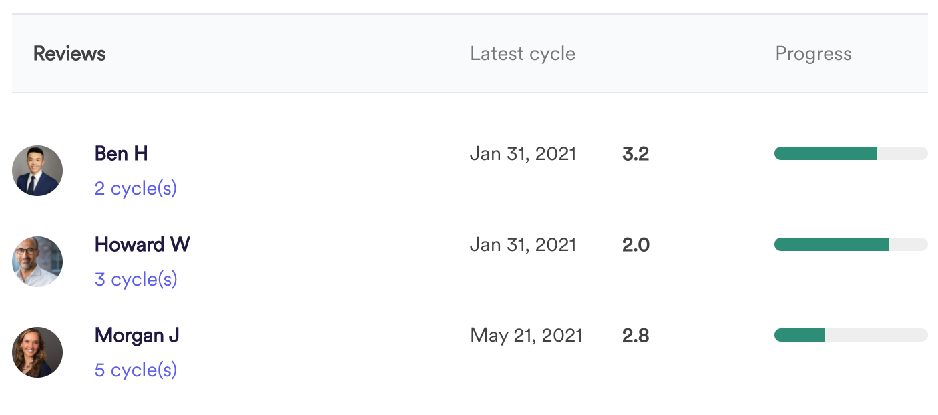Open Morgan J's name link
938x415 pixels.
137,335
